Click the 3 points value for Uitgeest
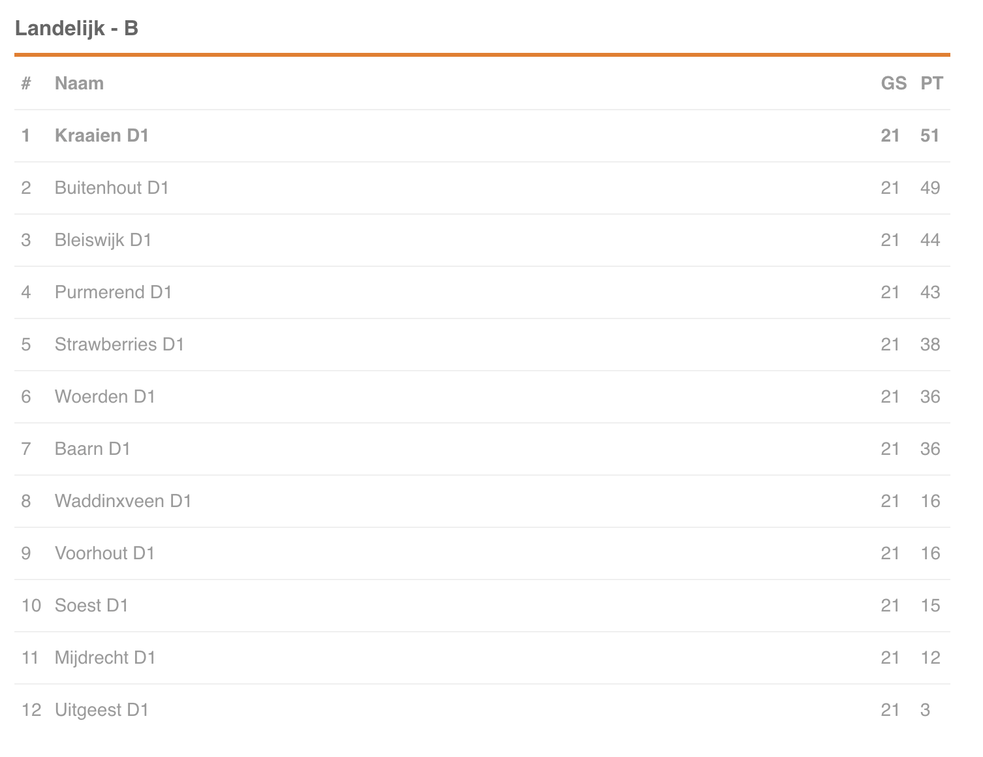 (925, 710)
